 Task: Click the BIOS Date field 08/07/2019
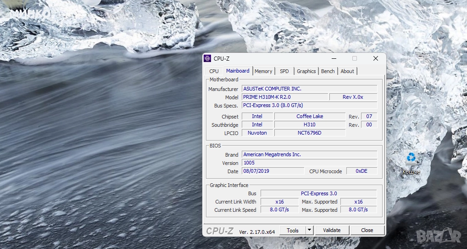click(x=272, y=171)
